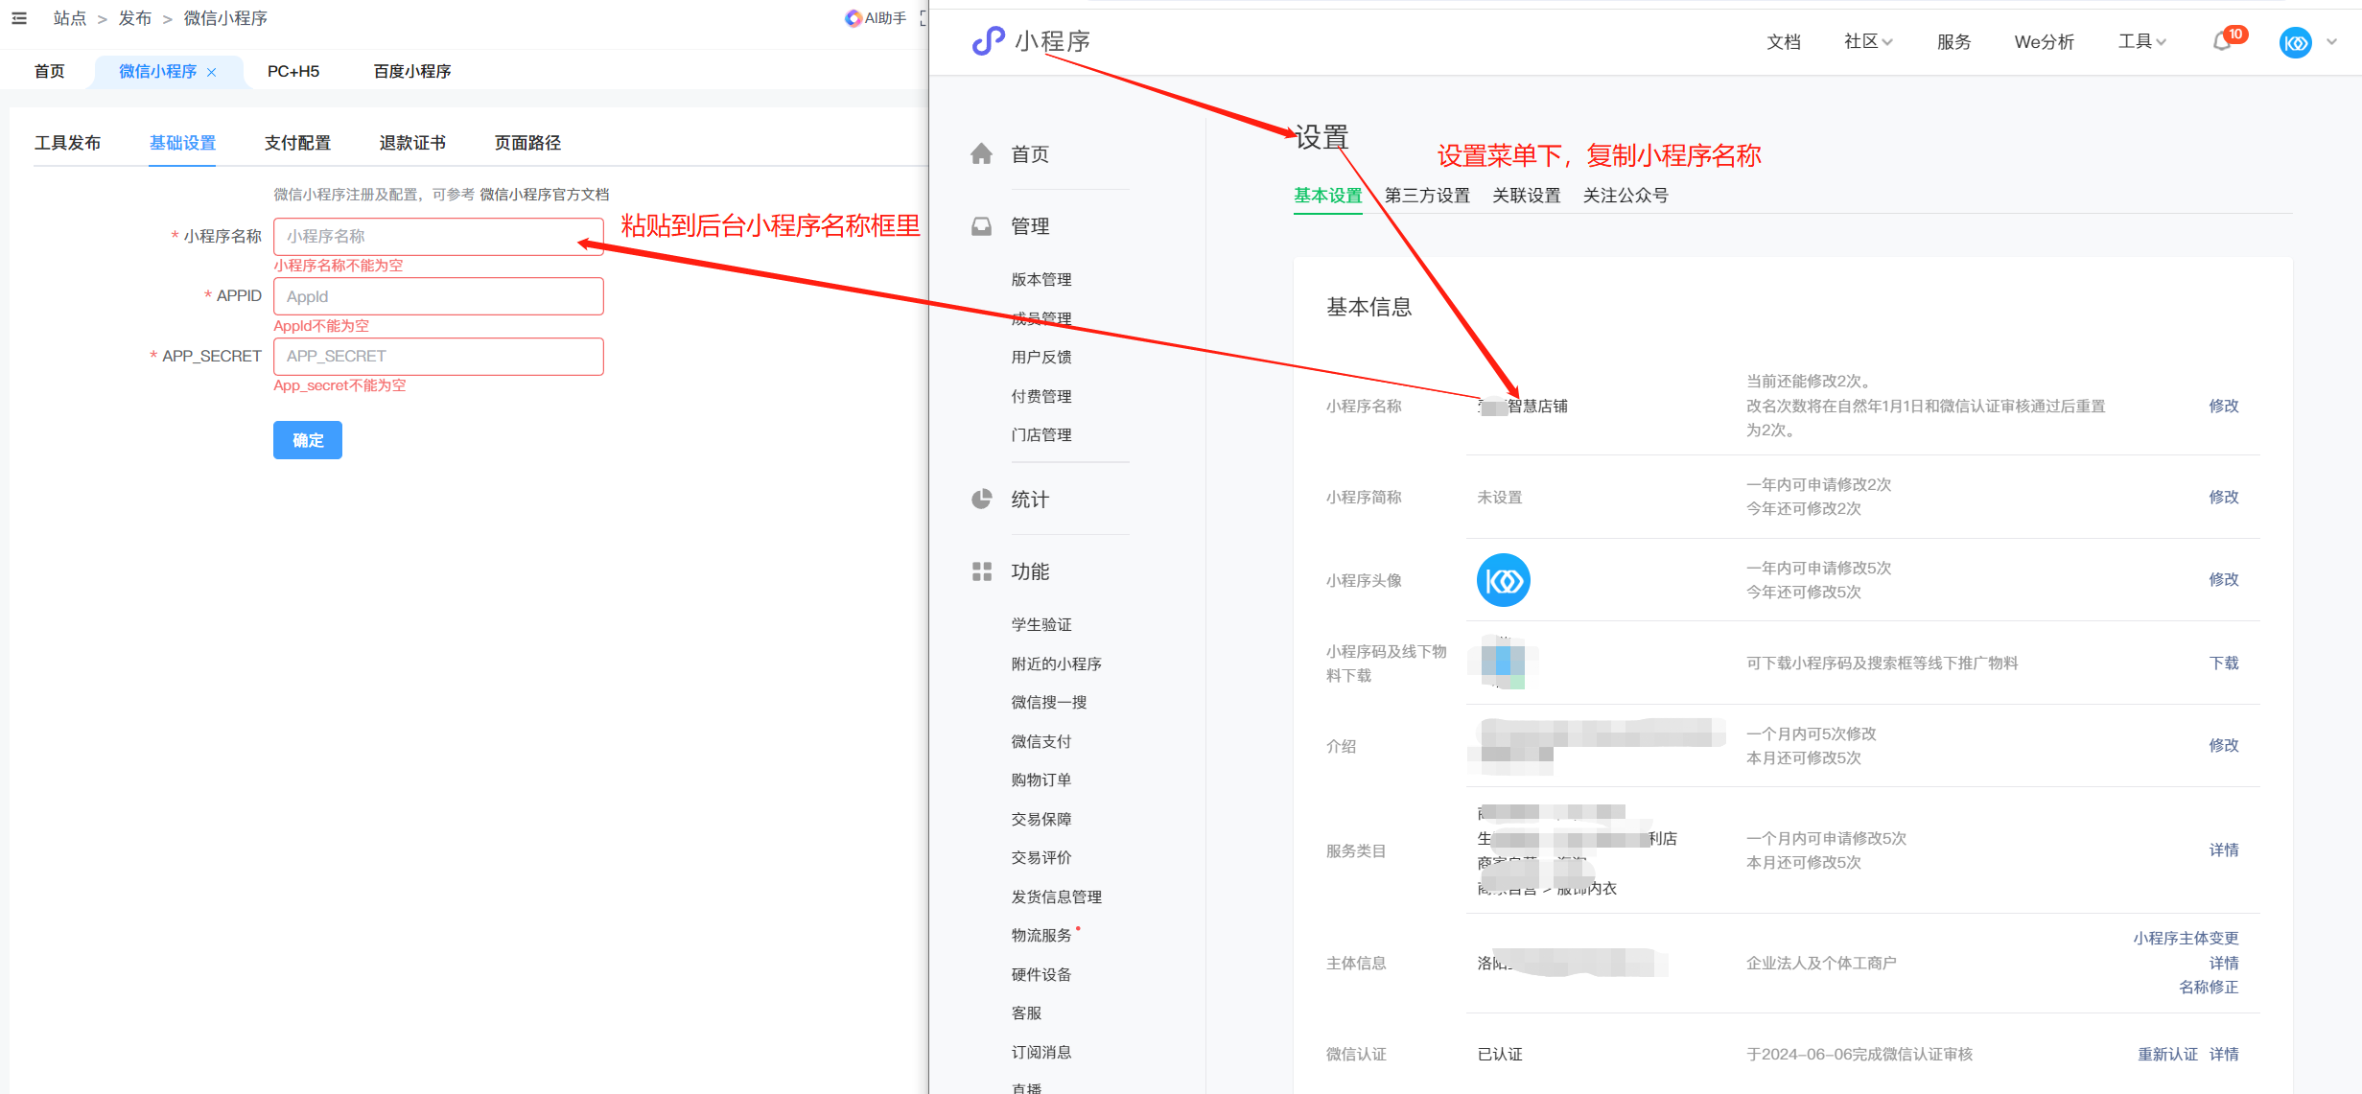Click 修改 for 小程序简称

point(2224,497)
